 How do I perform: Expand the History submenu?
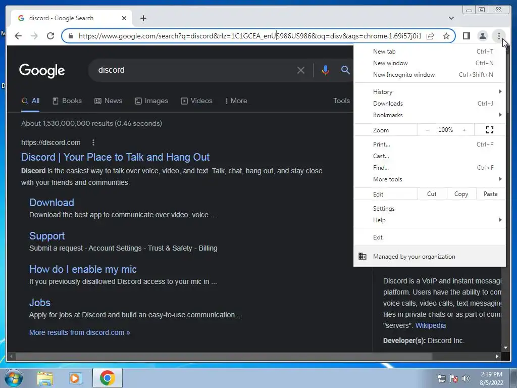click(x=430, y=92)
